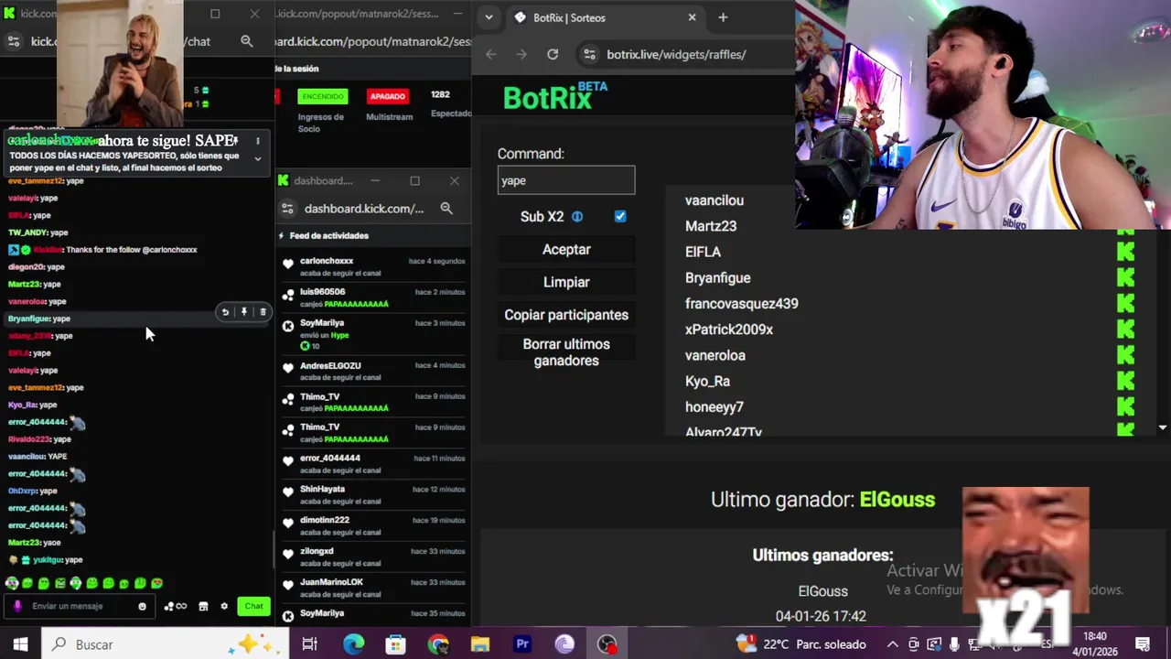The height and width of the screenshot is (659, 1171).
Task: Click the purple microphone icon in the chat box
Action: (x=17, y=606)
